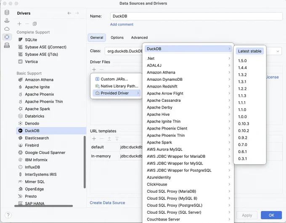This screenshot has width=286, height=223.
Task: Select the In-memory URL template row
Action: [x=117, y=156]
